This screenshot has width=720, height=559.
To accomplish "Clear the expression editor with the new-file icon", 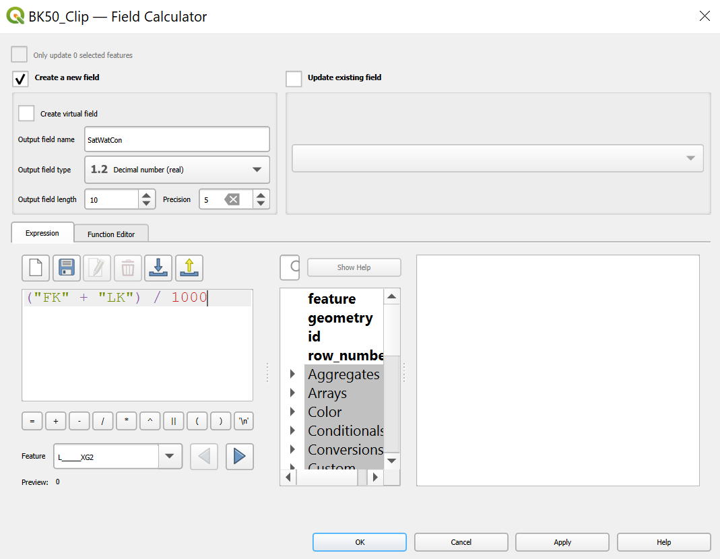I will tap(35, 268).
